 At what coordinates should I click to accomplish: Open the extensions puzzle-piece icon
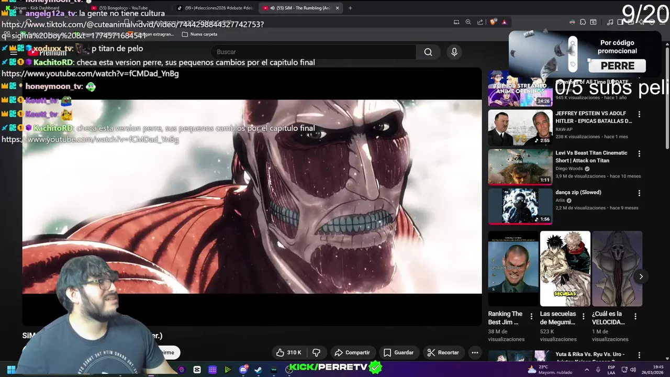click(x=583, y=22)
